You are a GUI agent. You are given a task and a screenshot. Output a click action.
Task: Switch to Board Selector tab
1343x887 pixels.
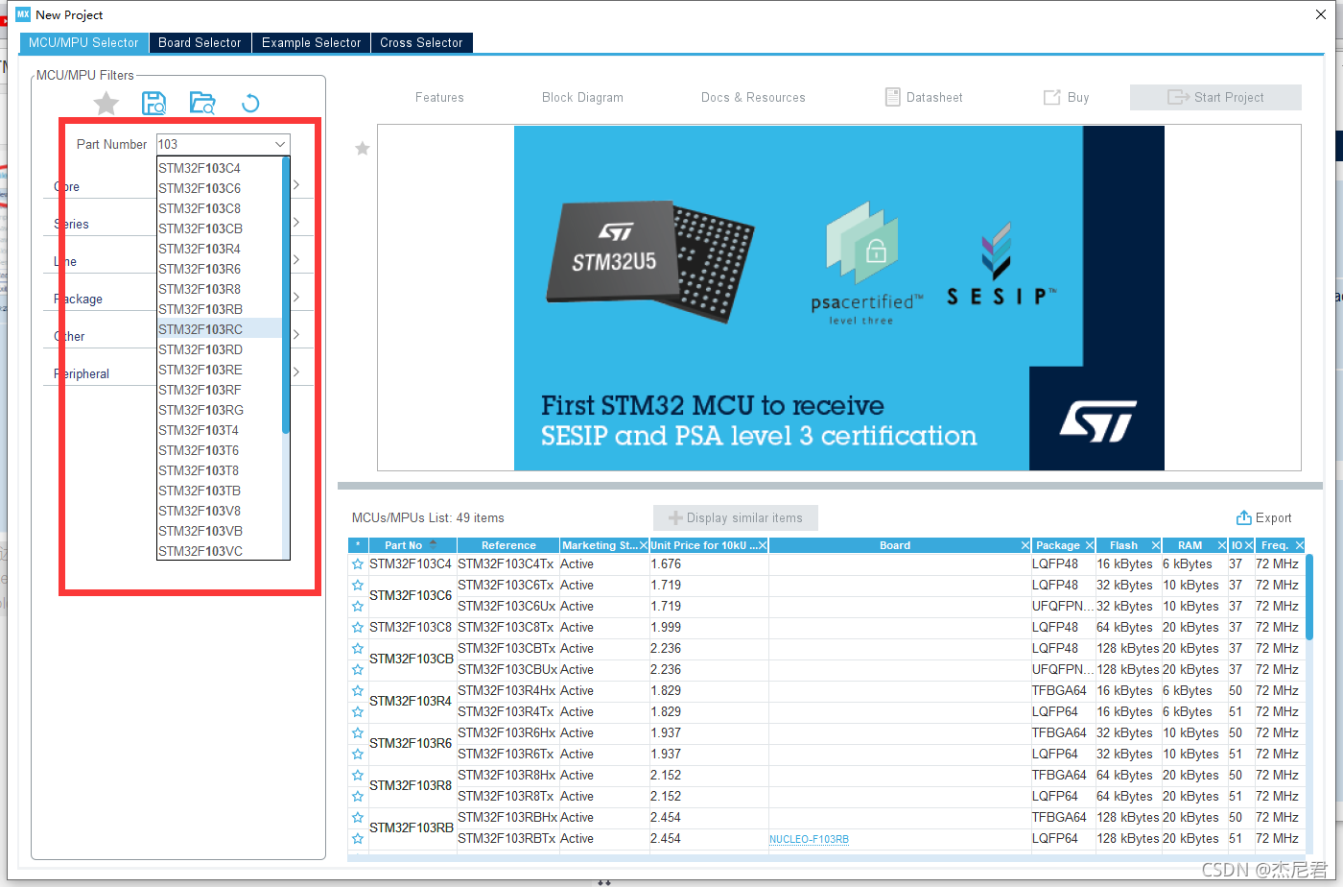pos(200,42)
